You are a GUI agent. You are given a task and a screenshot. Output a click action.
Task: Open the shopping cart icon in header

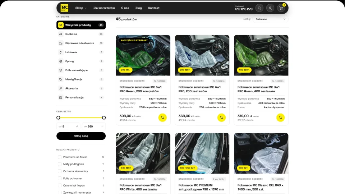[281, 8]
